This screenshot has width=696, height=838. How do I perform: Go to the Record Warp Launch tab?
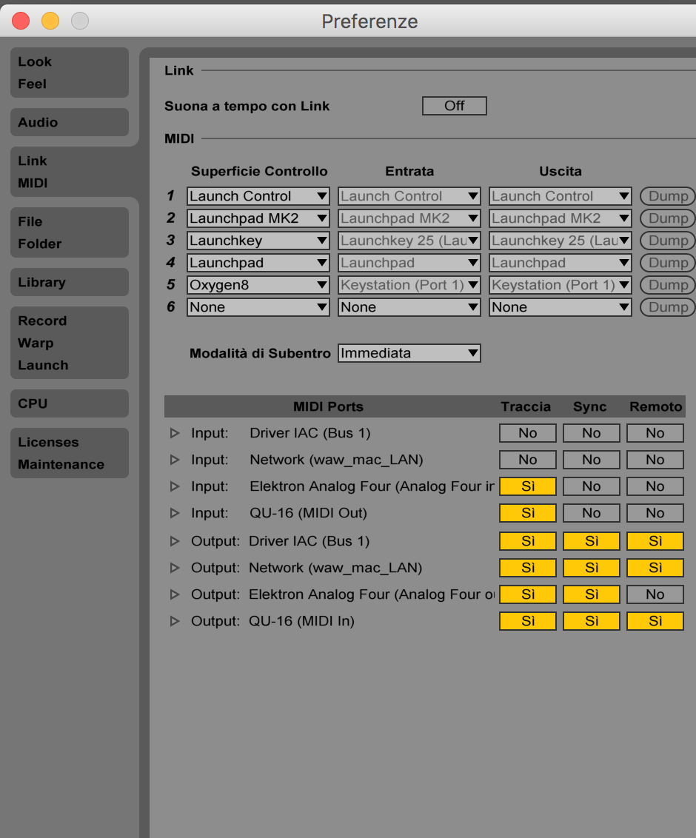[69, 343]
